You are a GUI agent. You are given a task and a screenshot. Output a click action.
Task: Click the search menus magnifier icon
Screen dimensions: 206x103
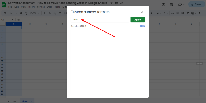(x=5, y=13)
